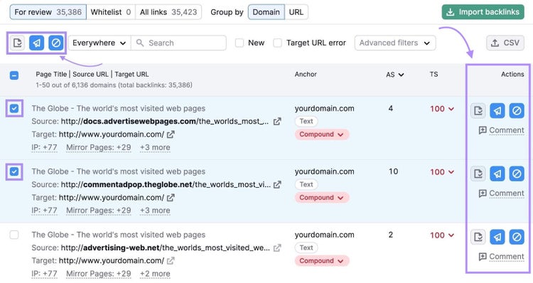The width and height of the screenshot is (533, 283).
Task: Switch to the For review tab
Action: pyautogui.click(x=48, y=12)
